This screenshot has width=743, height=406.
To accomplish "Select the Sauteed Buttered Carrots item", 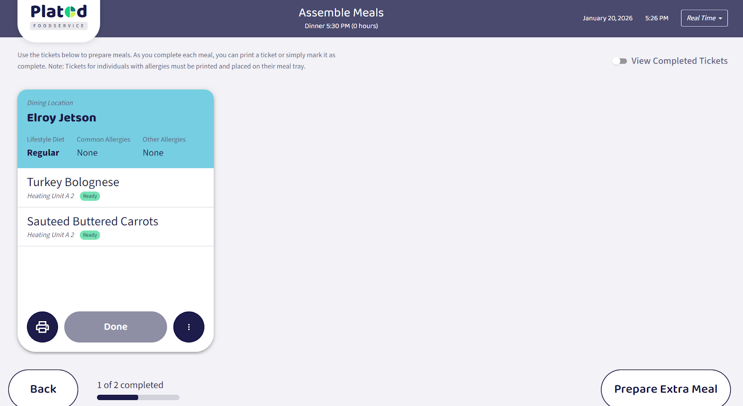I will pyautogui.click(x=92, y=221).
